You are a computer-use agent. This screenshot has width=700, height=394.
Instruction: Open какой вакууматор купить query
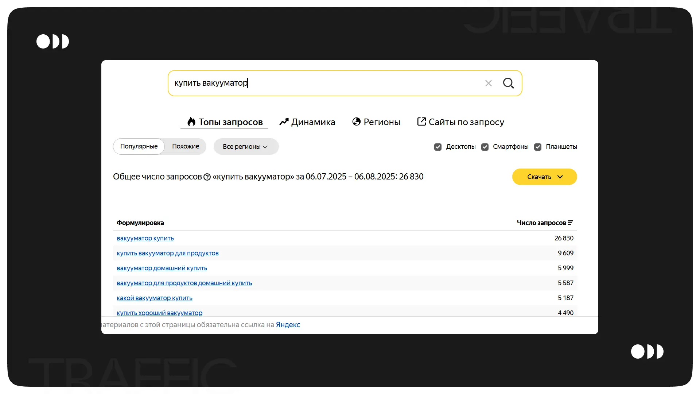pos(154,298)
